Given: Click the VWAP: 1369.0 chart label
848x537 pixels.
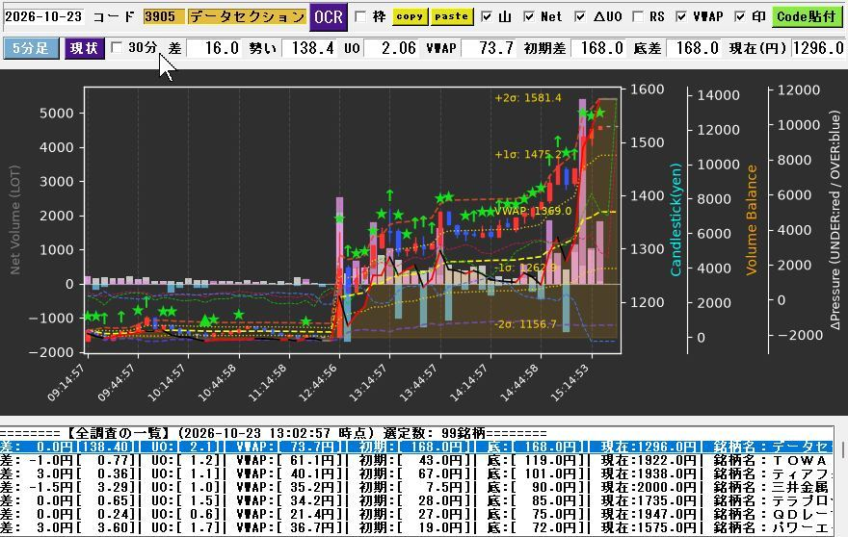Looking at the screenshot, I should 533,211.
